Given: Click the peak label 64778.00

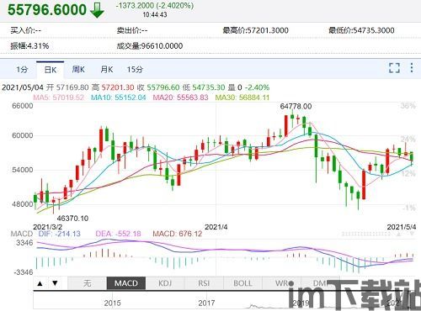Looking at the screenshot, I should [296, 106].
